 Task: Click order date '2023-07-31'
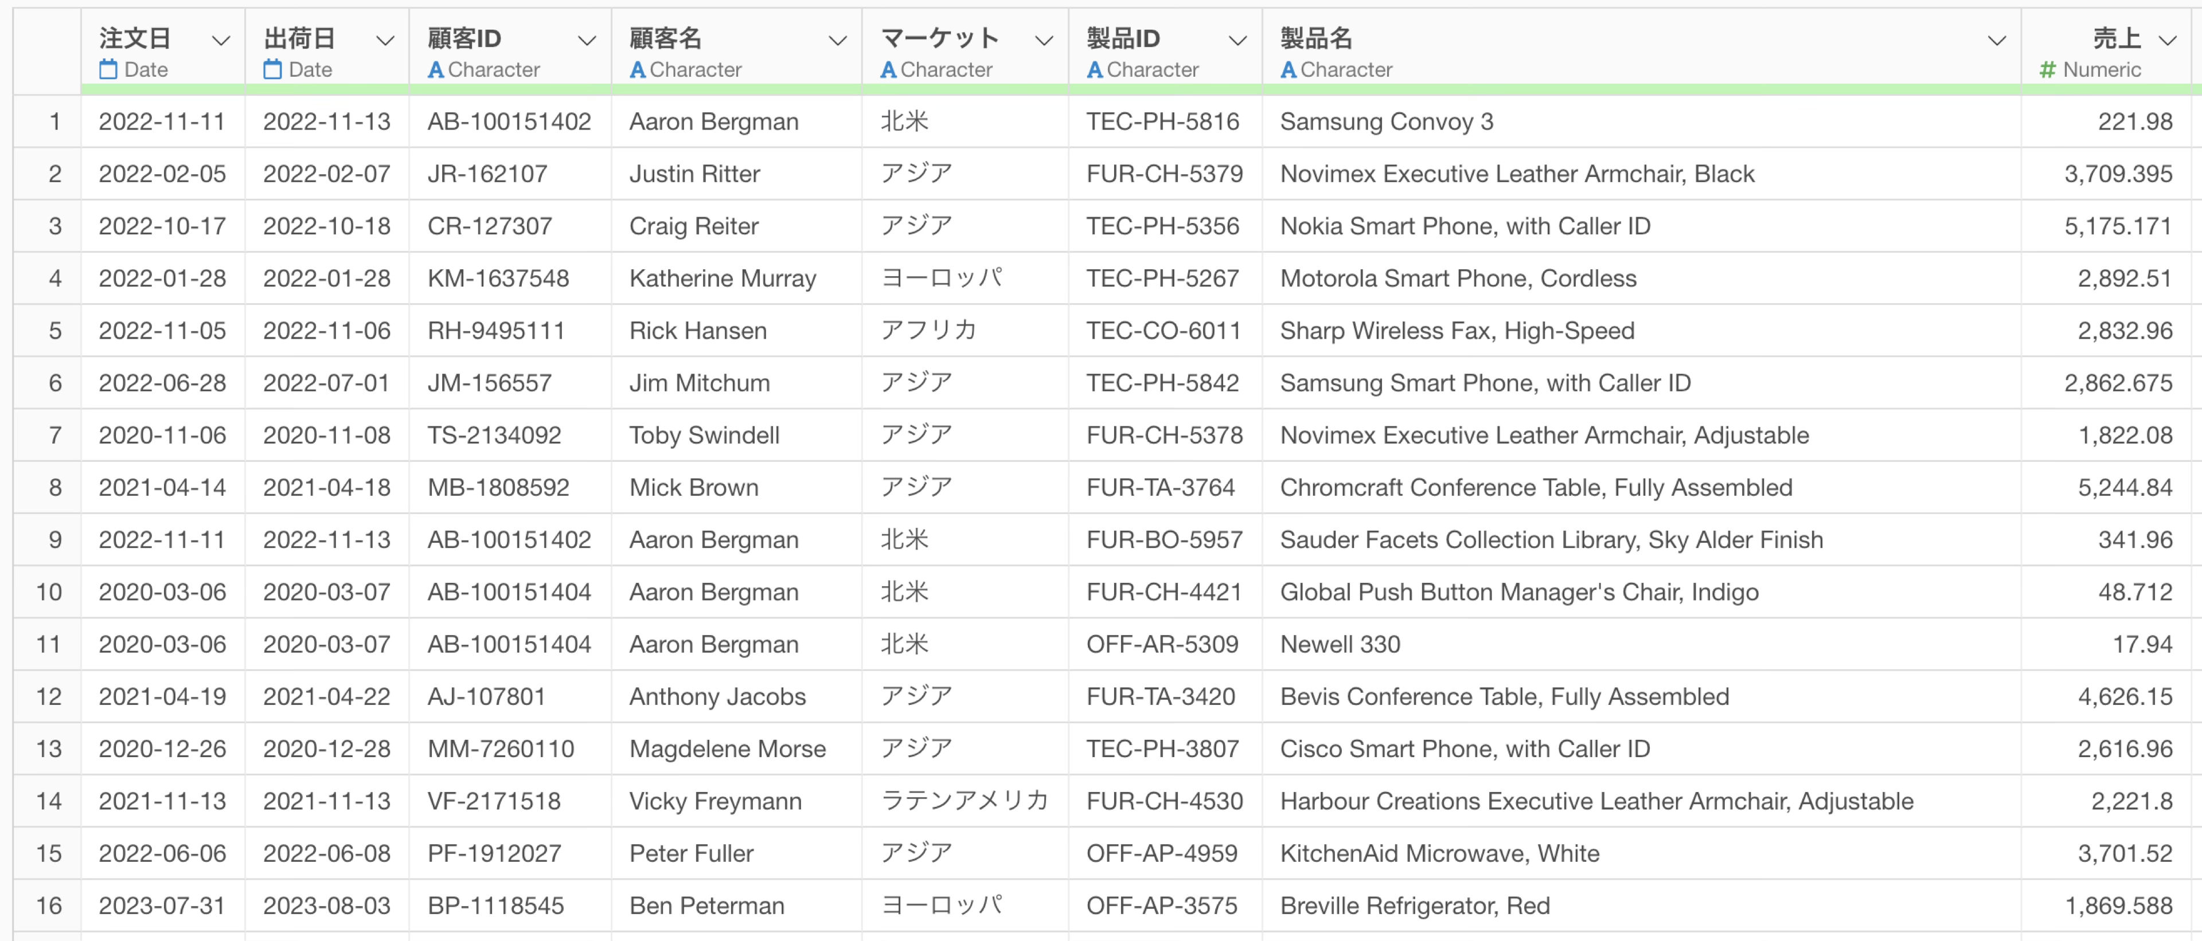pos(162,905)
